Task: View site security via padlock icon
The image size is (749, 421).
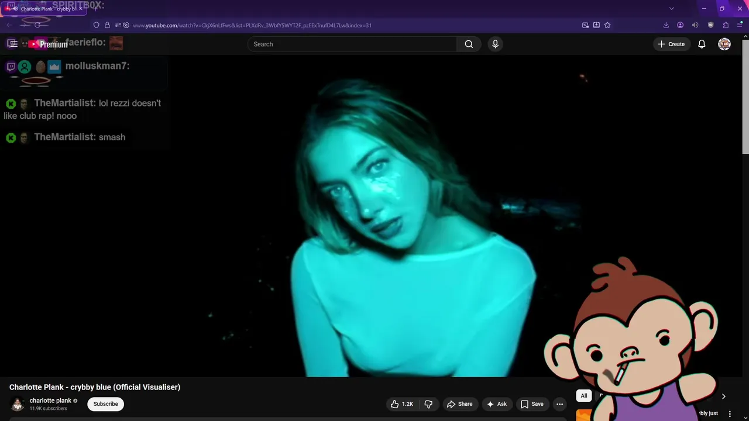Action: click(107, 25)
